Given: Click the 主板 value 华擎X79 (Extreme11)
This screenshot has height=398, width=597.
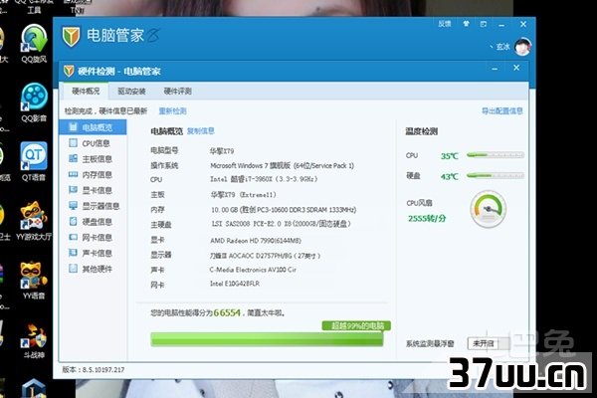Looking at the screenshot, I should 244,195.
